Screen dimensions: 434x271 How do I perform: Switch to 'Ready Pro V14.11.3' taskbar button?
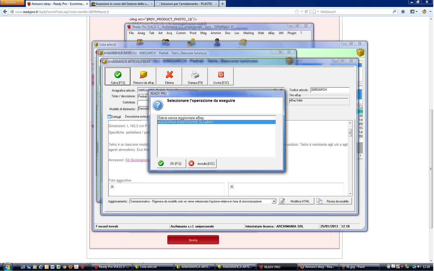112,267
